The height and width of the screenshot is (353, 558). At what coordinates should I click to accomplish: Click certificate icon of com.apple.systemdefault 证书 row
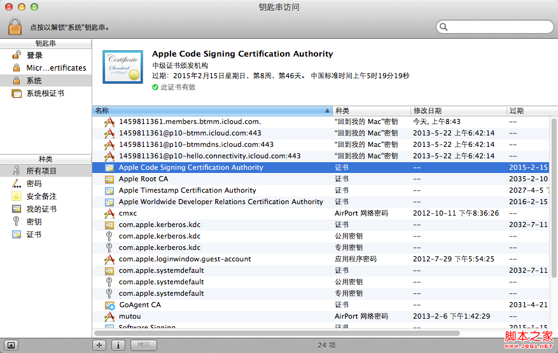click(109, 271)
